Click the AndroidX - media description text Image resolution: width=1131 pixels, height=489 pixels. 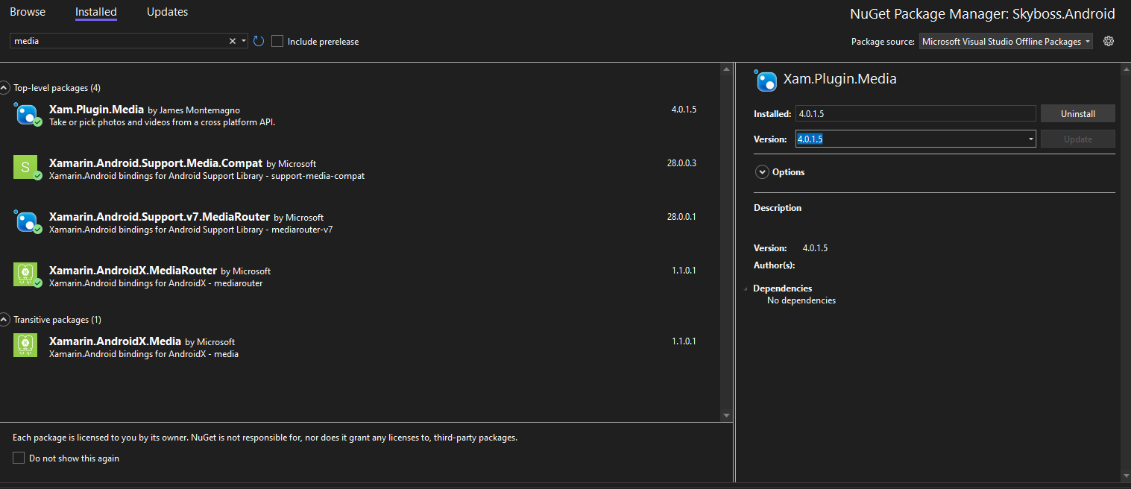[144, 354]
